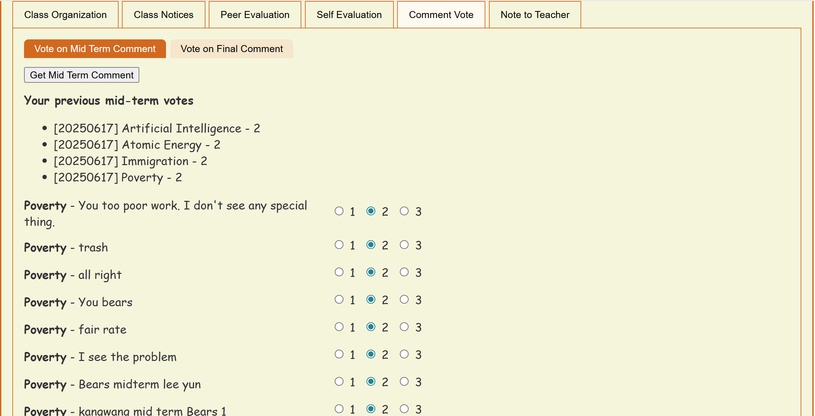Image resolution: width=815 pixels, height=416 pixels.
Task: Set 'kangwang mid term Bears 1' to 3
Action: 404,409
